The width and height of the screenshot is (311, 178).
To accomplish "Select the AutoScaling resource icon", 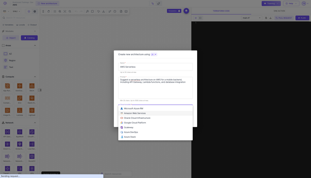I will click(x=20, y=86).
